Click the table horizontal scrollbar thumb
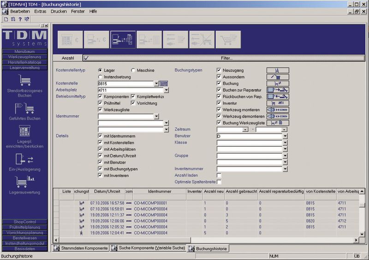Screen dimensions: 369x260 pos(125,240)
